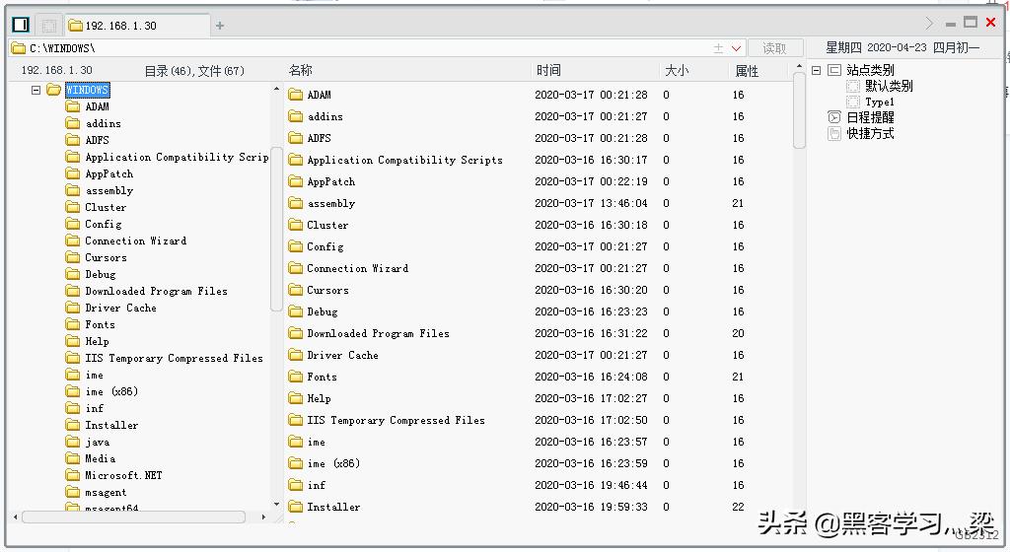Click the Help folder icon in file list
Image resolution: width=1010 pixels, height=552 pixels.
coord(296,398)
